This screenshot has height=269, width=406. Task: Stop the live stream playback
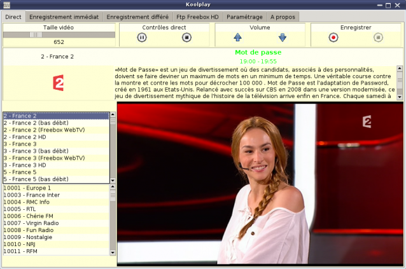pyautogui.click(x=186, y=38)
